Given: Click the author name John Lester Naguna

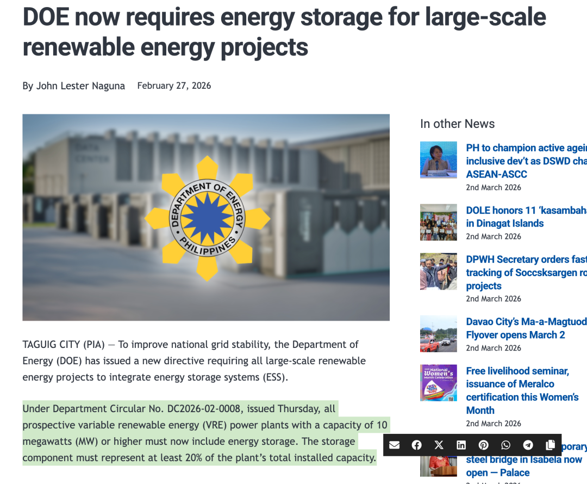Looking at the screenshot, I should (80, 86).
